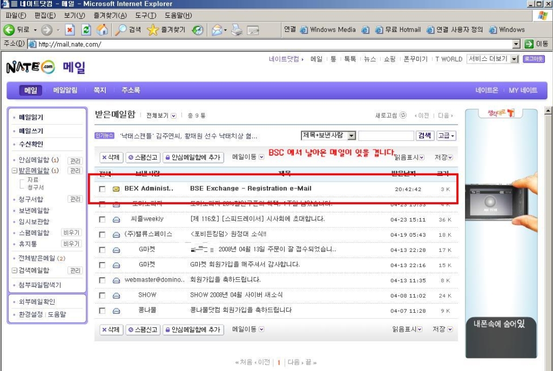Click Windows Media link icon in Links bar
The width and height of the screenshot is (553, 371).
pyautogui.click(x=304, y=30)
